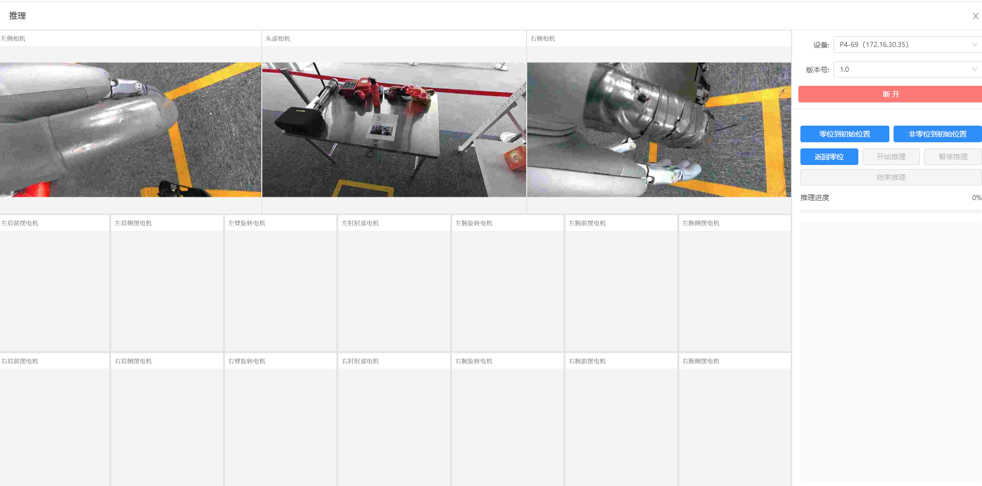Click the 左肩前摆电机 chart panel
This screenshot has height=486, width=982.
click(54, 290)
